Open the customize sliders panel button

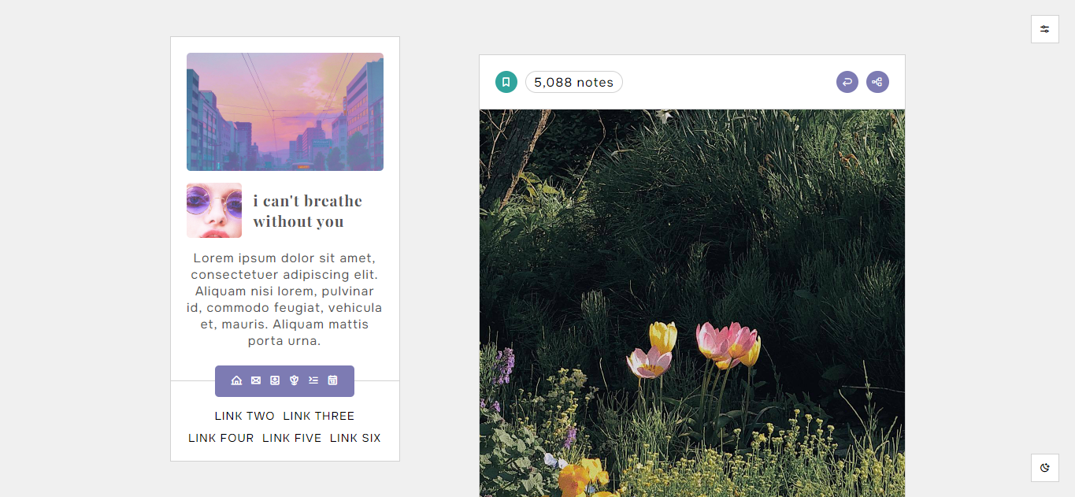click(1045, 29)
